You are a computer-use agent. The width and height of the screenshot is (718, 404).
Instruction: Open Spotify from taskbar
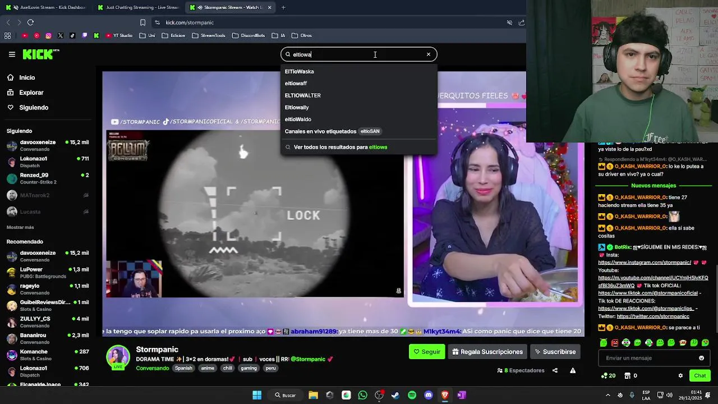(412, 395)
